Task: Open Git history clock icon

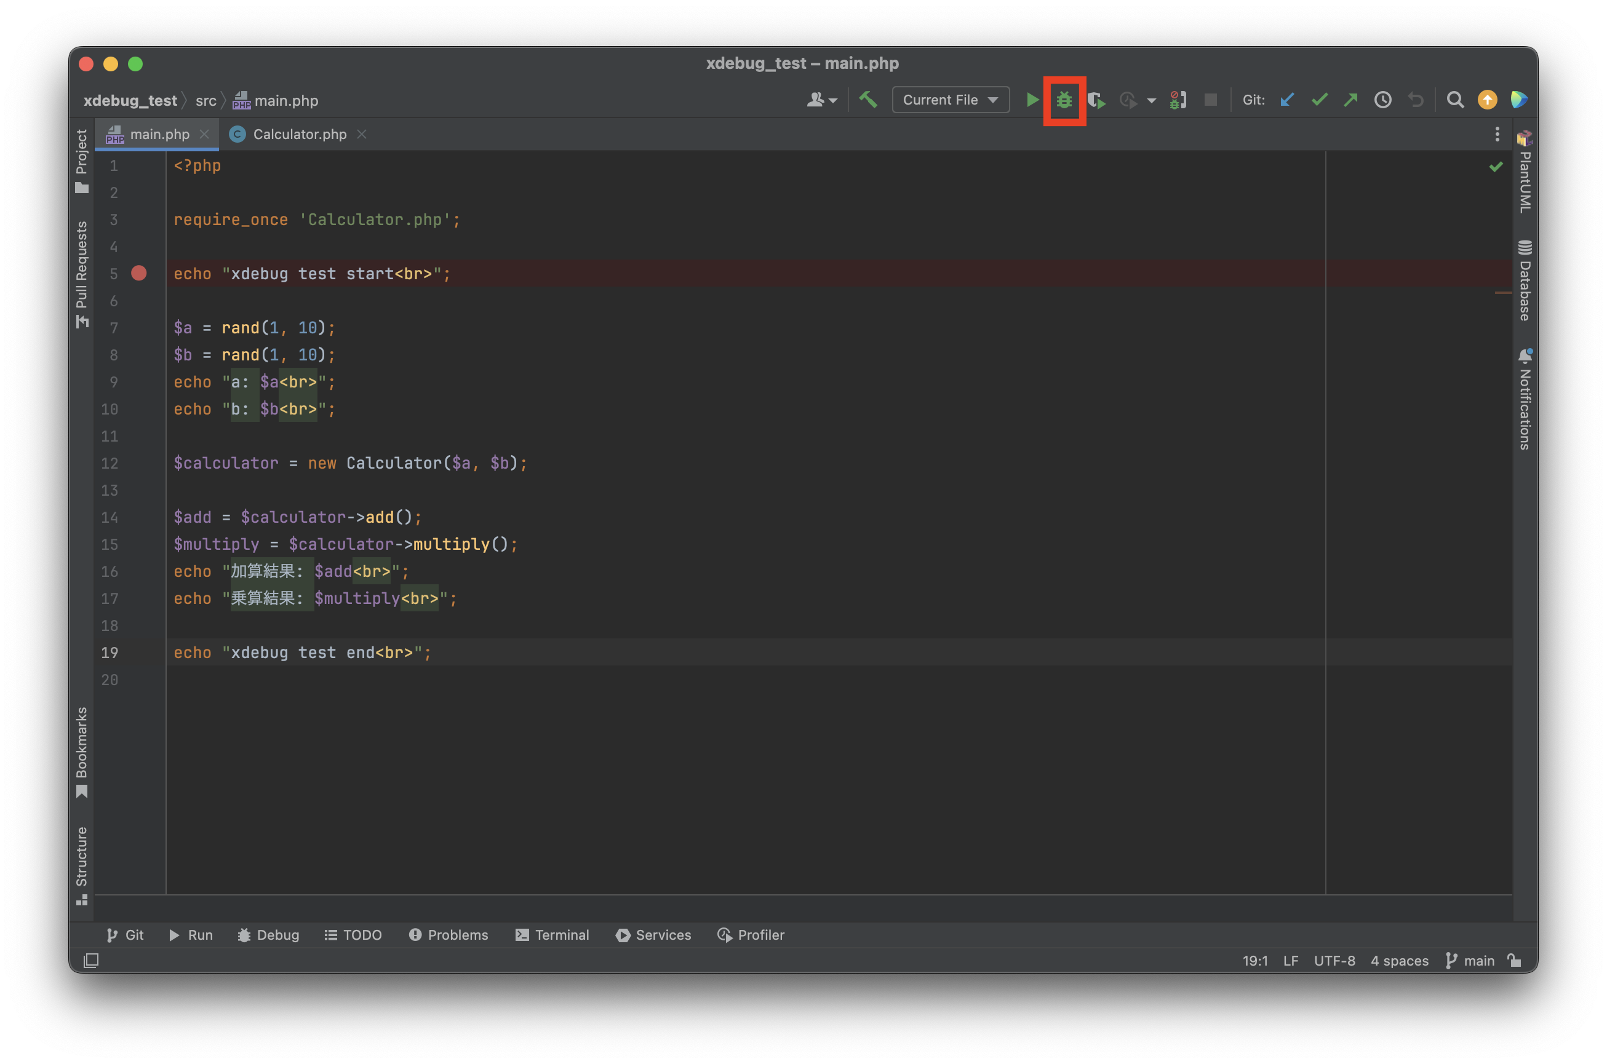Action: pos(1382,100)
